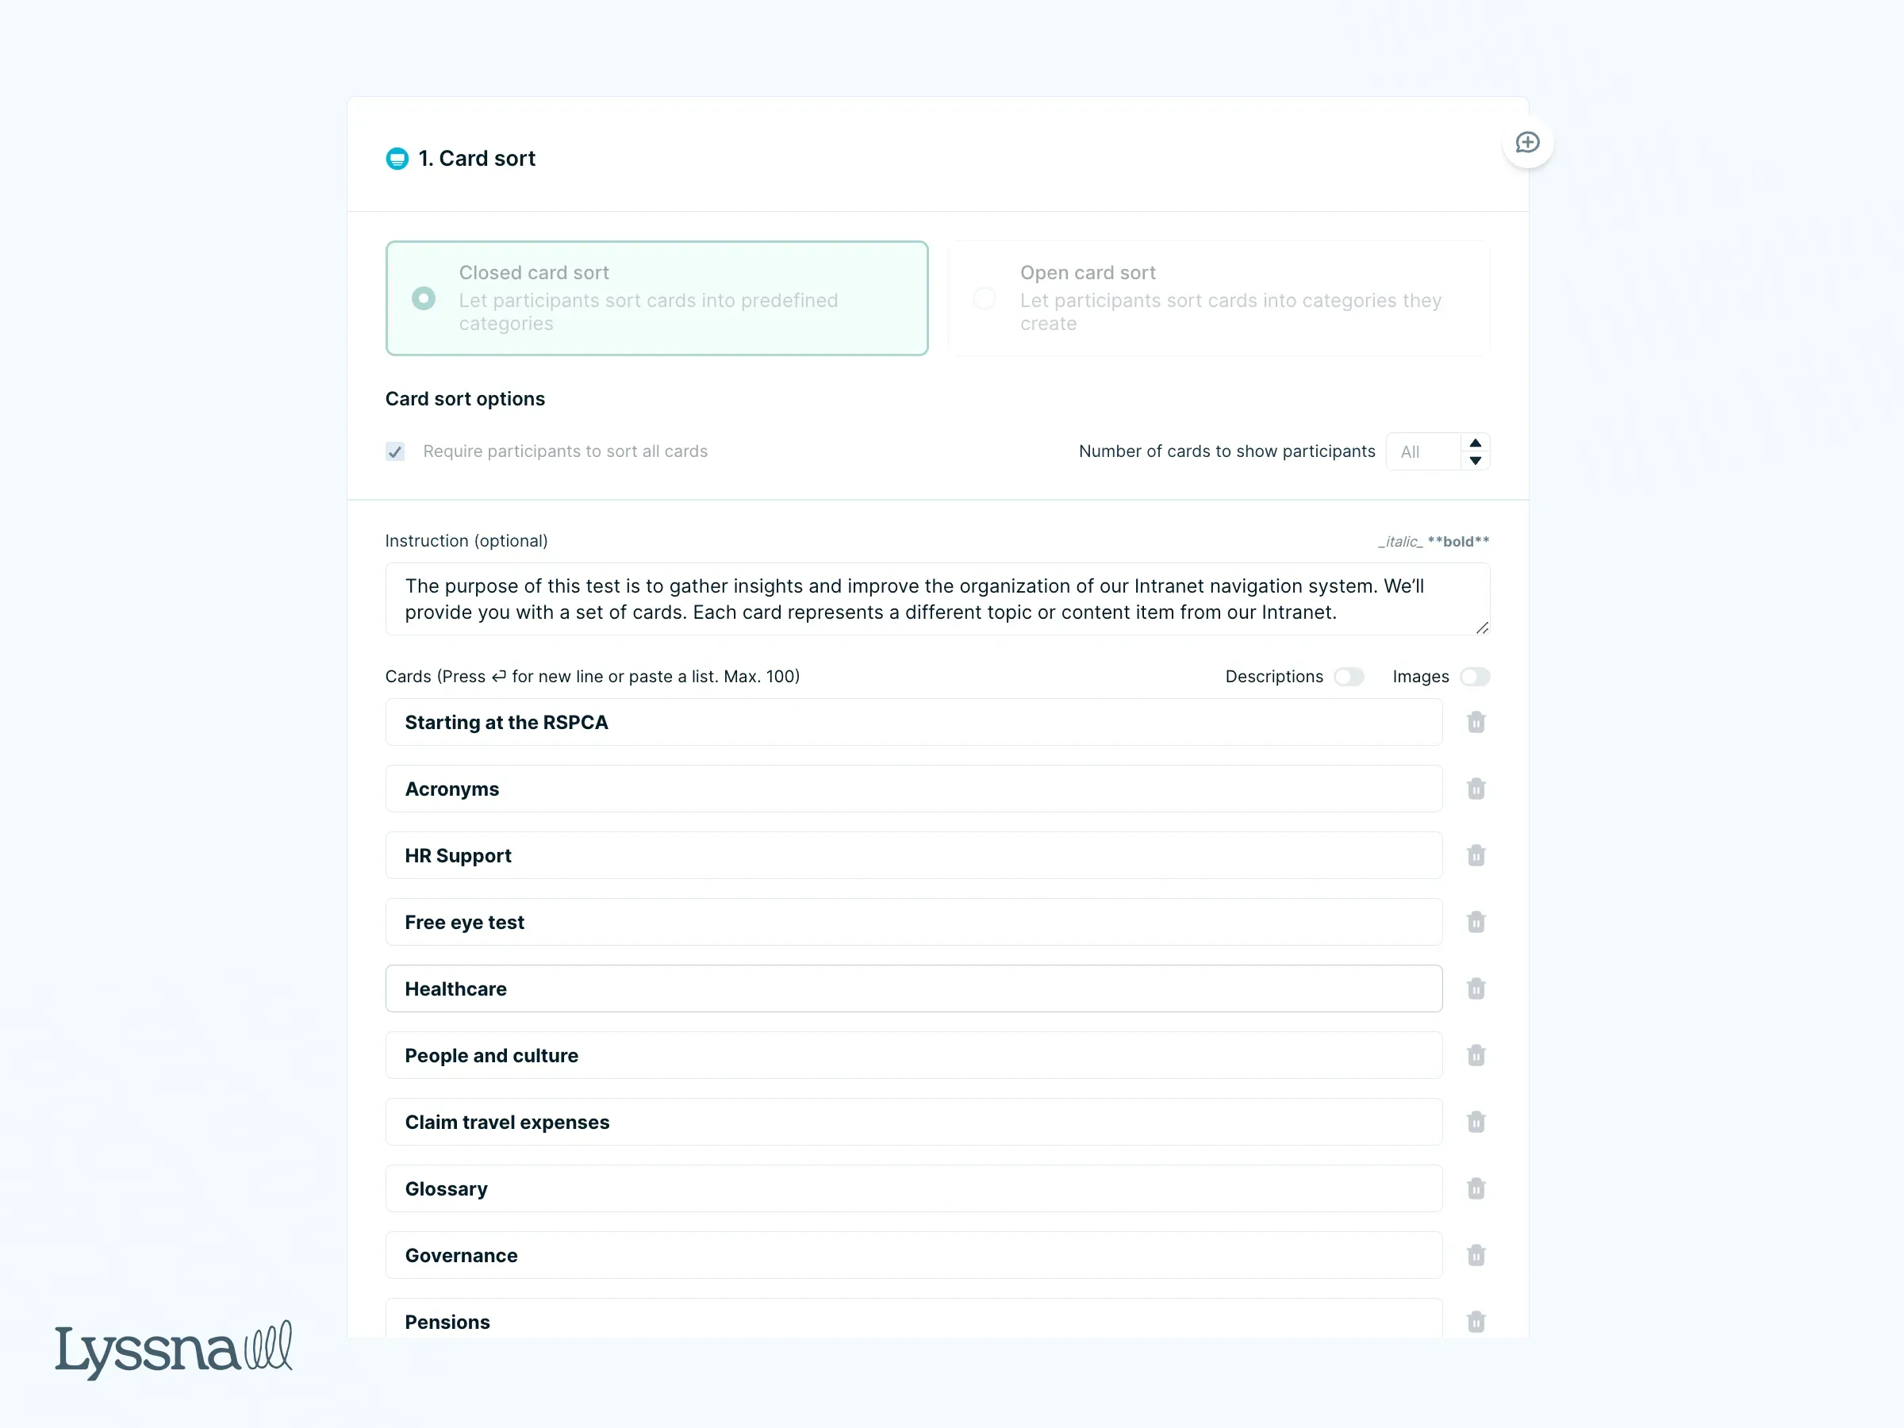1904x1428 pixels.
Task: Select the Closed card sort option
Action: coord(424,298)
